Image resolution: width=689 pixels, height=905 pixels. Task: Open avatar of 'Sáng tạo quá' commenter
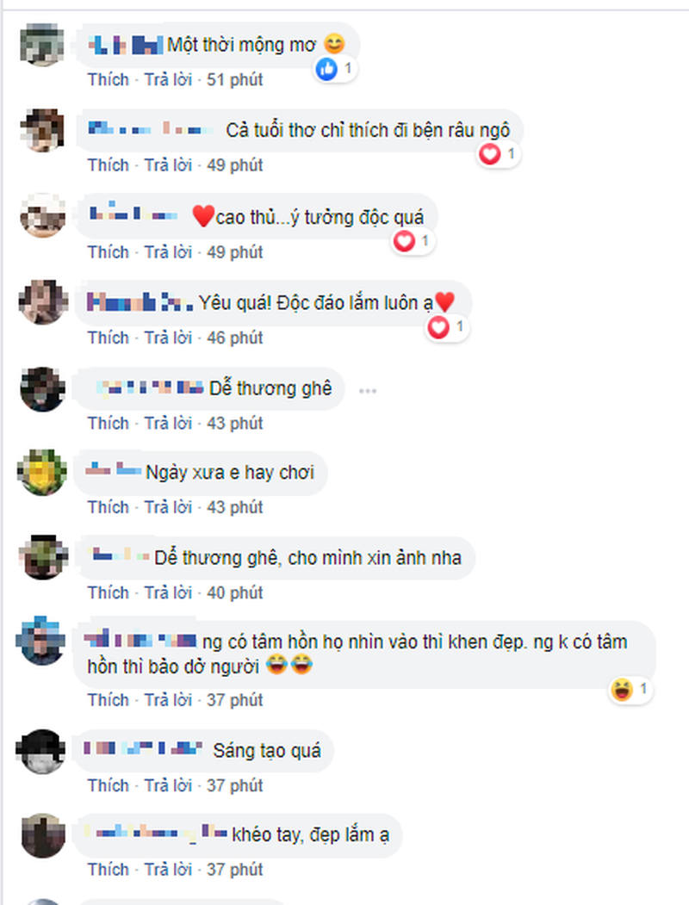click(x=41, y=751)
